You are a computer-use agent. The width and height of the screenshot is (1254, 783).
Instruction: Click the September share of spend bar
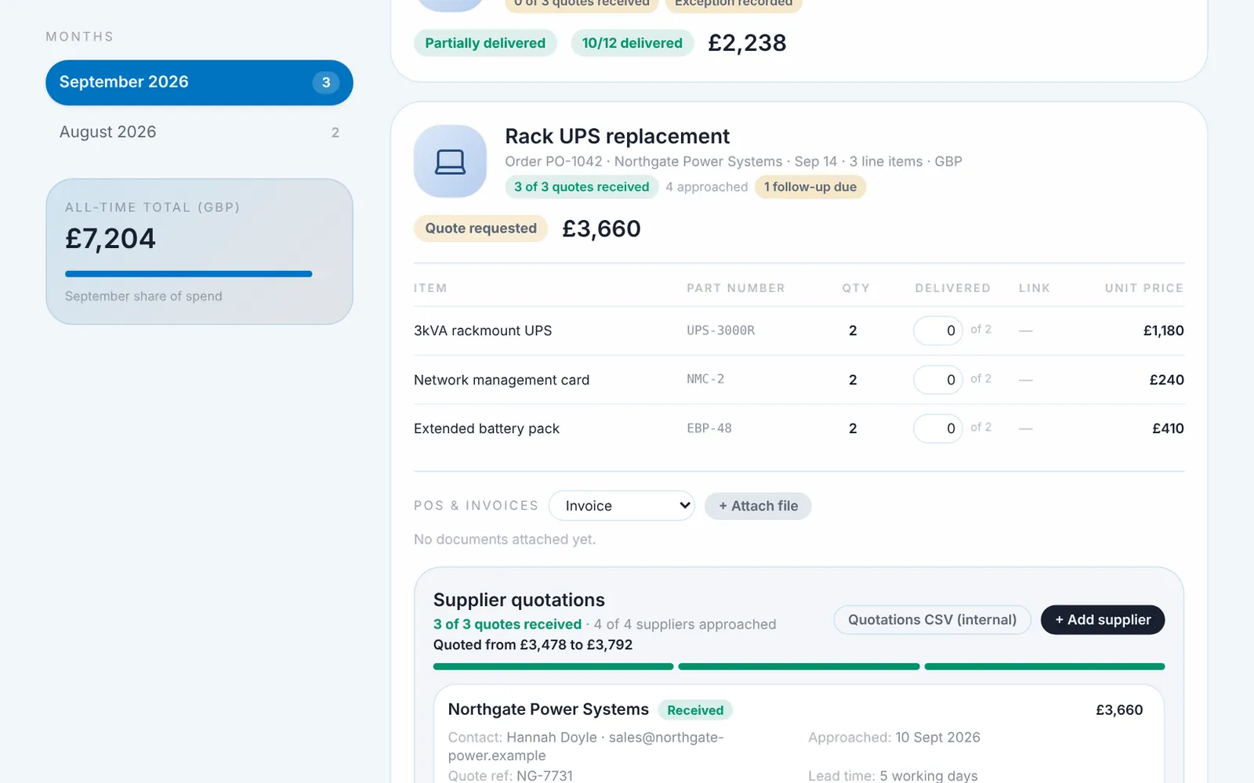[x=199, y=274]
